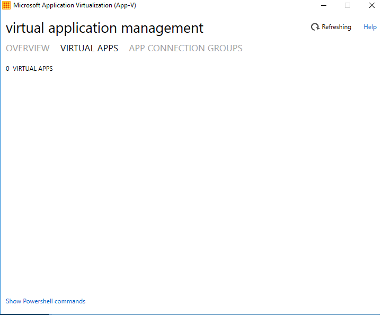Click Show Powershell commands link
This screenshot has width=382, height=315.
(x=46, y=301)
